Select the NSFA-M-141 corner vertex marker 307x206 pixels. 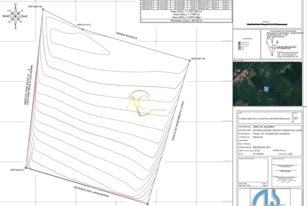26,167
